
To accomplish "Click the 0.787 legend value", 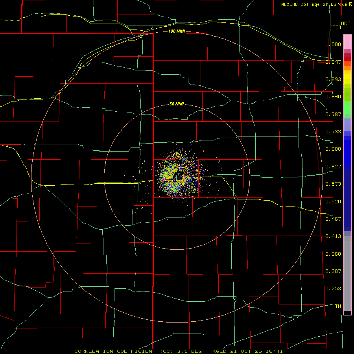I will [333, 114].
